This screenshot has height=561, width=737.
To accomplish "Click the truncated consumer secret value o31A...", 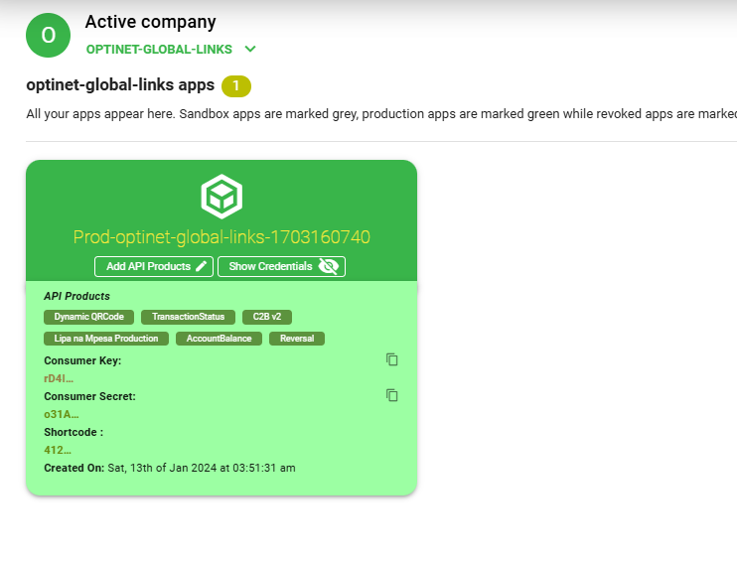I will pyautogui.click(x=62, y=414).
